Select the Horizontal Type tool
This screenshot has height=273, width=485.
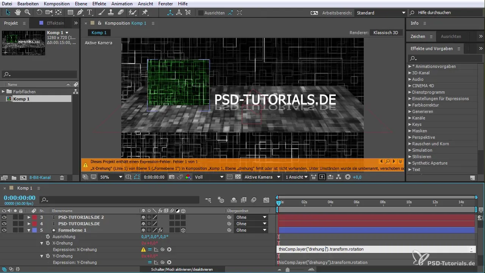90,13
